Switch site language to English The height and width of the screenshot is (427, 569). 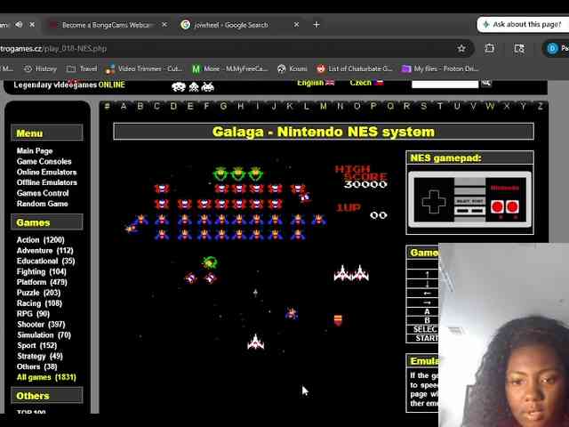[316, 83]
